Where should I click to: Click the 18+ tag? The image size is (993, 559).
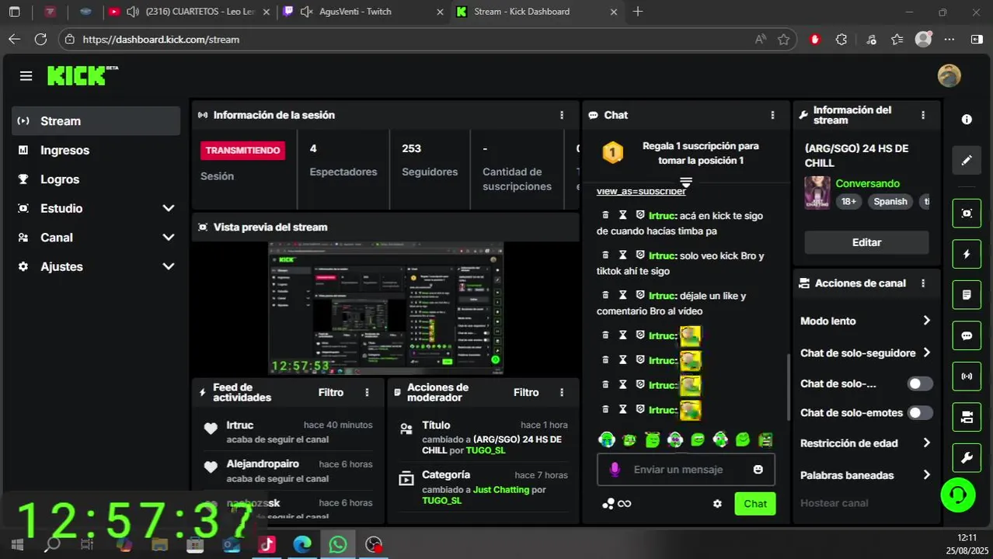point(848,201)
